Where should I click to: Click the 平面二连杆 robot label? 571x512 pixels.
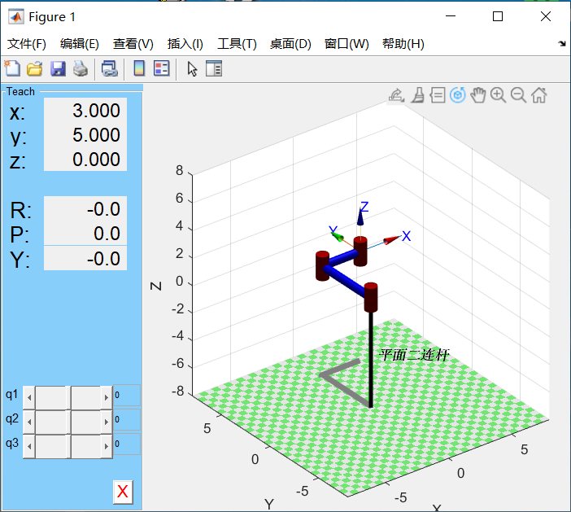(x=414, y=355)
